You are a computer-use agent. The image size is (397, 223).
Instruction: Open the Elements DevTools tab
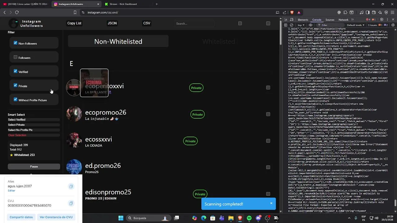click(303, 20)
